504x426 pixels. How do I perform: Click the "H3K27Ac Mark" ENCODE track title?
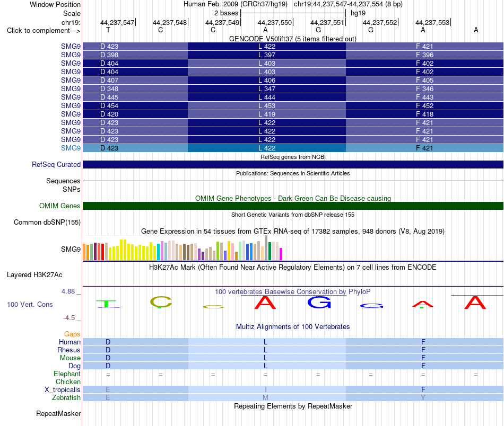click(292, 268)
